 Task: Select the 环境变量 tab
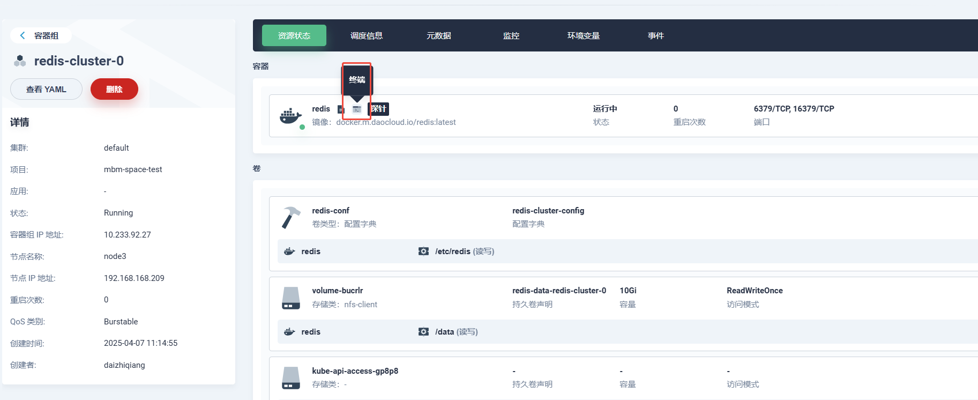tap(583, 35)
